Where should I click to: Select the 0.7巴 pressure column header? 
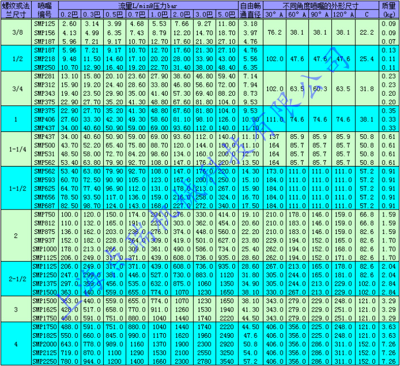click(137, 14)
